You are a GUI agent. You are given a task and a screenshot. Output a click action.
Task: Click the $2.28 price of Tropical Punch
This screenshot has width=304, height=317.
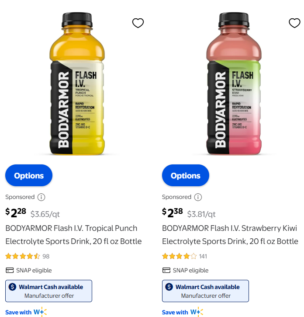tap(16, 213)
